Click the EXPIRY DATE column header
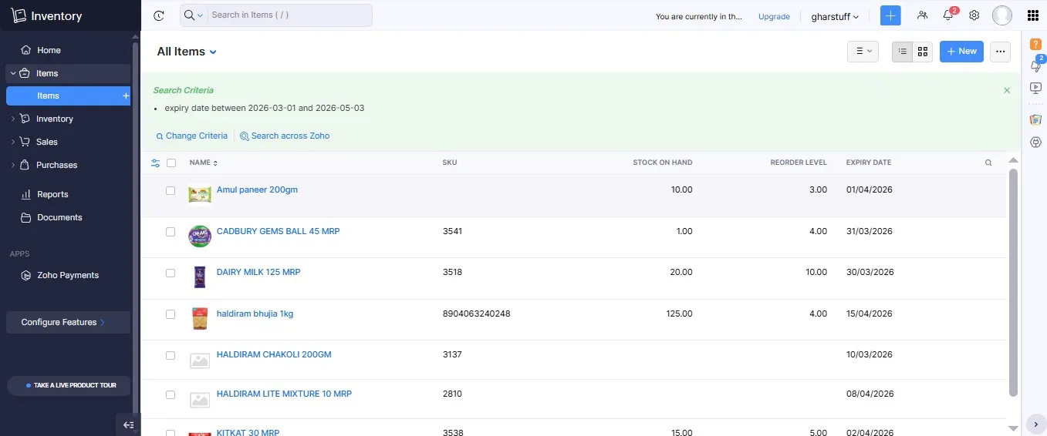 [x=868, y=163]
